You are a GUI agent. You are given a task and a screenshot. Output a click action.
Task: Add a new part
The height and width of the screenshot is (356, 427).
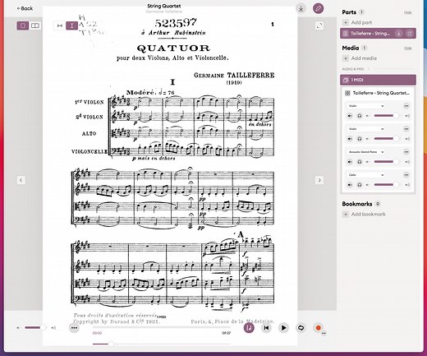[x=357, y=22]
